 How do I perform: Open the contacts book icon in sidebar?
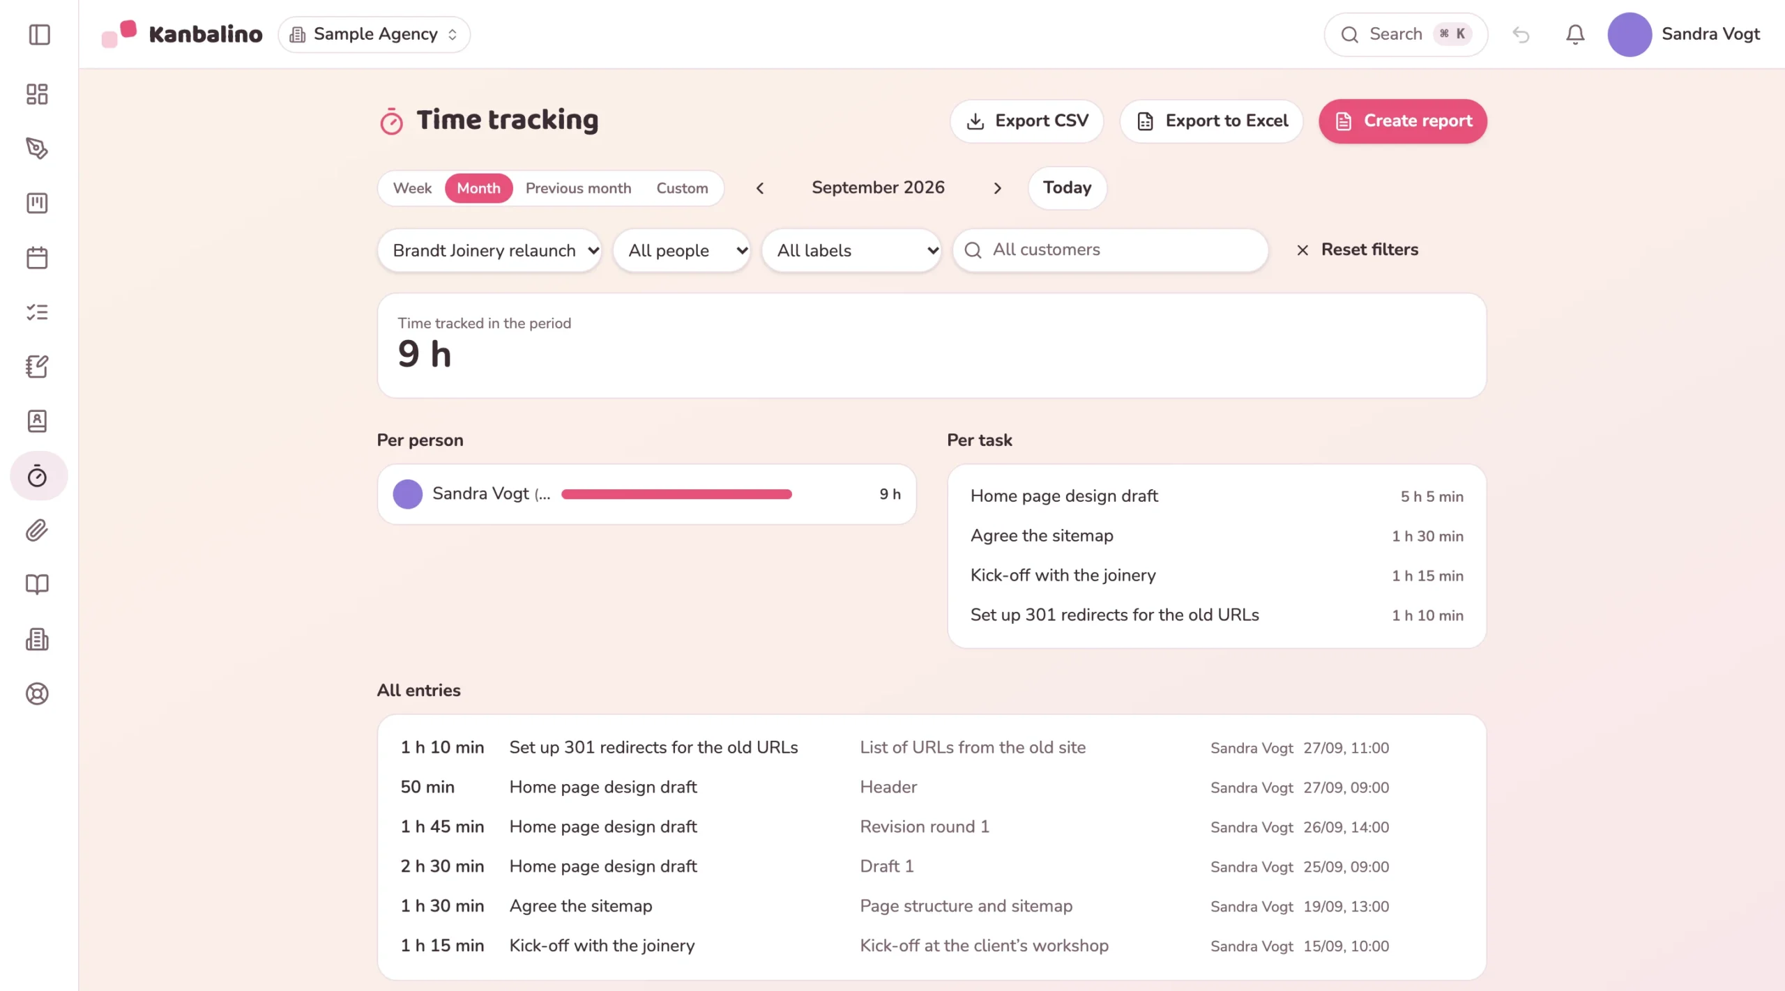(37, 421)
